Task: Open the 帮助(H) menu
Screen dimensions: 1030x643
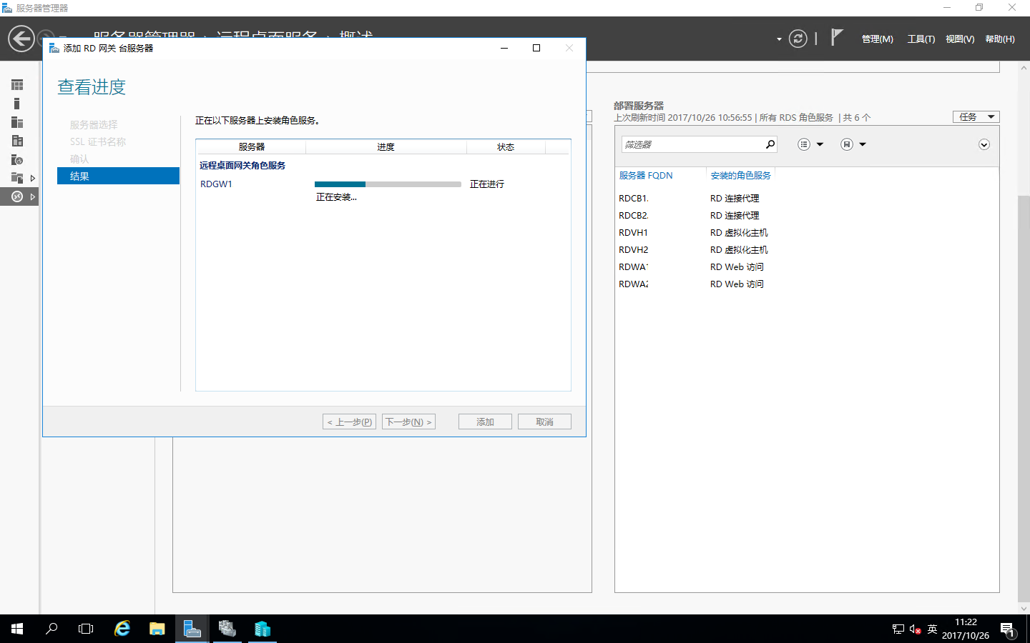Action: 1000,39
